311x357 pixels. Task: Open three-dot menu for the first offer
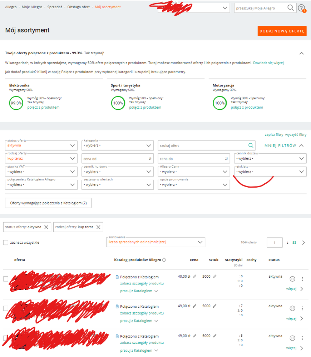tap(302, 279)
